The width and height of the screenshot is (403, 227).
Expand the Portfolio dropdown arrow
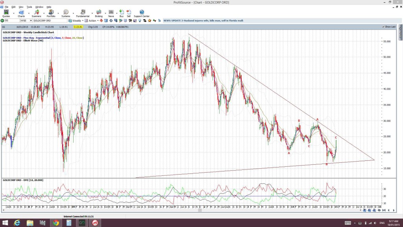58,13
